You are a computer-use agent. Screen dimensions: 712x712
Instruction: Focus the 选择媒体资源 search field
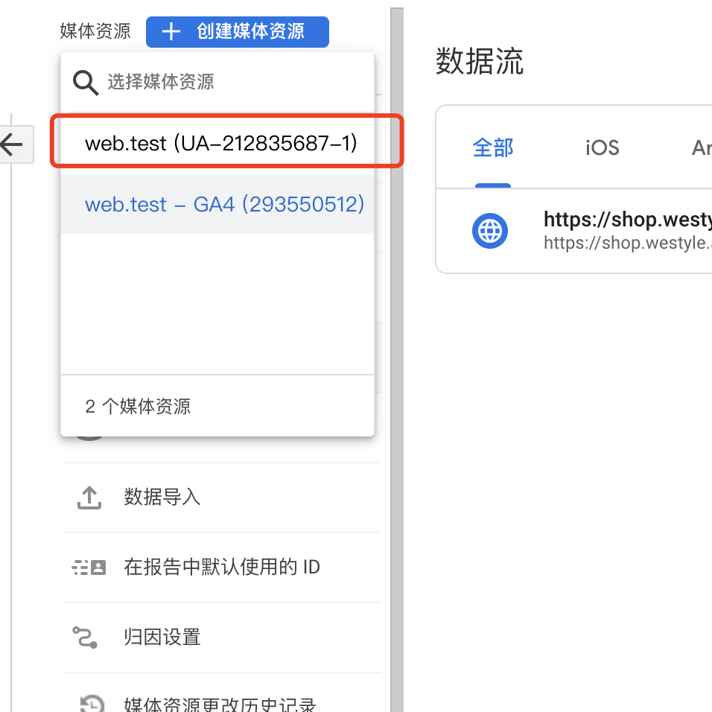click(x=217, y=82)
